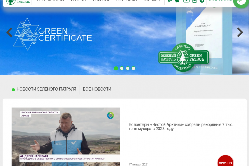Select the fourth carousel dot
249x166 pixels.
pyautogui.click(x=133, y=68)
